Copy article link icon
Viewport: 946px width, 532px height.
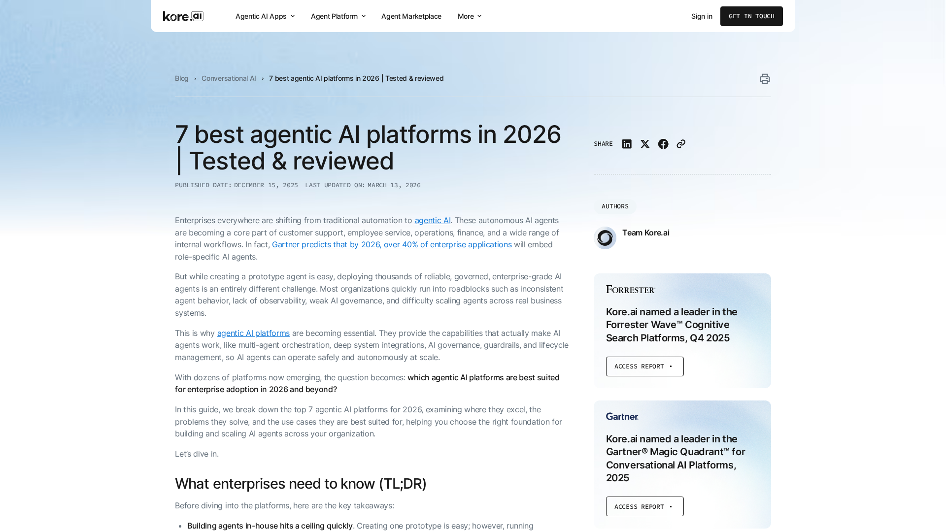tap(680, 144)
